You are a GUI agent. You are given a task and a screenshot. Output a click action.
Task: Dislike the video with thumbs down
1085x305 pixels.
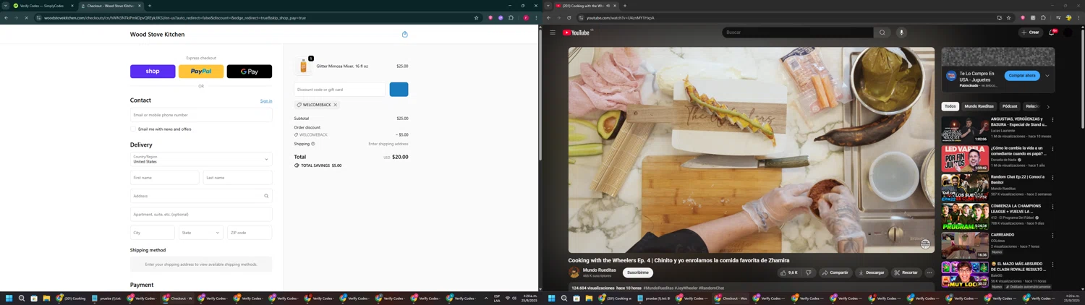point(809,272)
